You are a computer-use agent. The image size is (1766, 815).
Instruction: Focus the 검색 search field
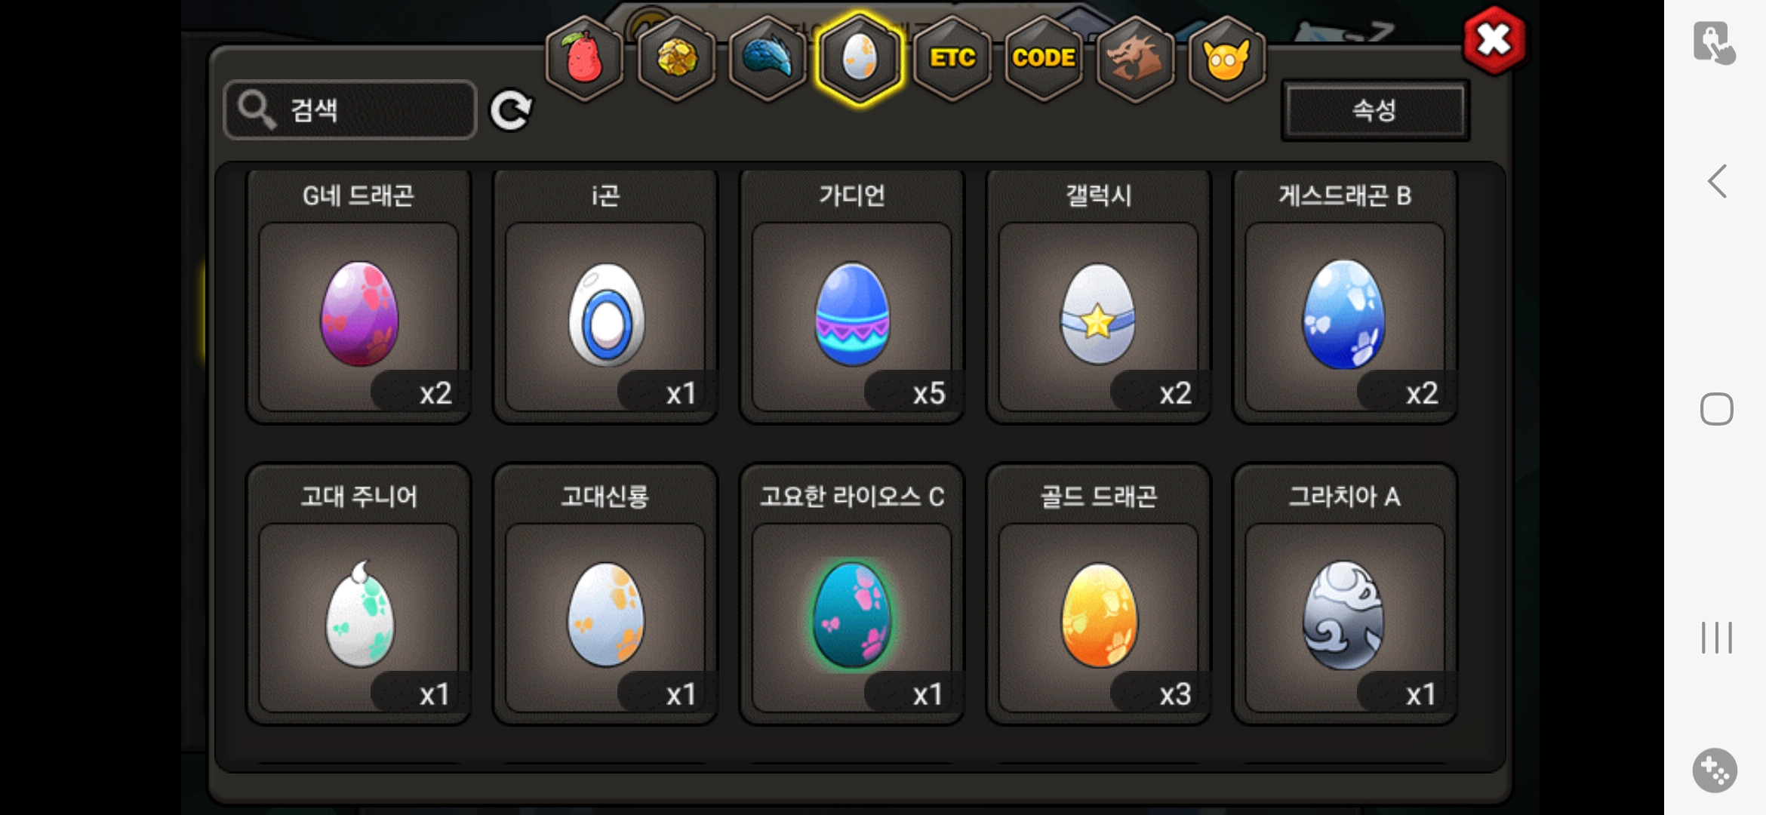(350, 110)
